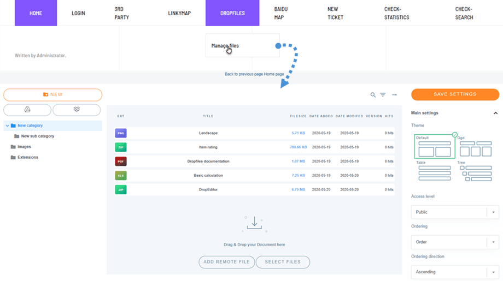Open the filter icon above file list

(x=383, y=95)
